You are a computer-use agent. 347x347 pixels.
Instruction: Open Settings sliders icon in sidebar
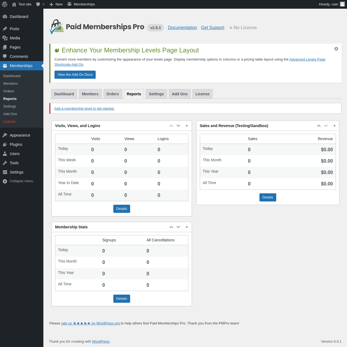coord(5,172)
